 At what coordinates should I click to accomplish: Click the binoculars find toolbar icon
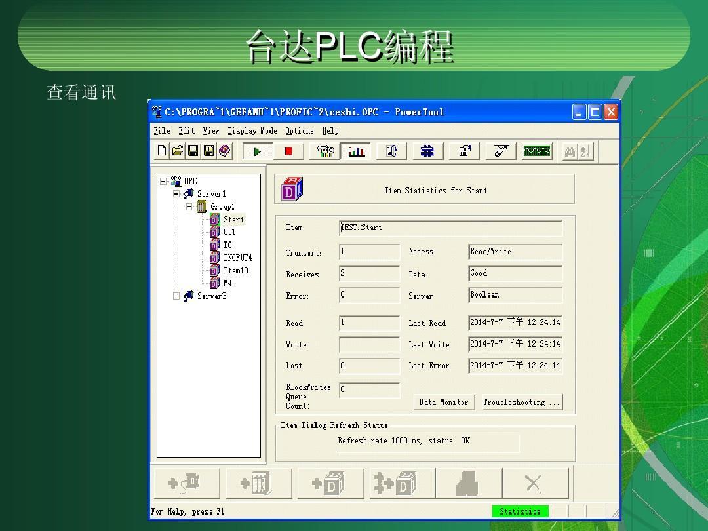[x=570, y=151]
